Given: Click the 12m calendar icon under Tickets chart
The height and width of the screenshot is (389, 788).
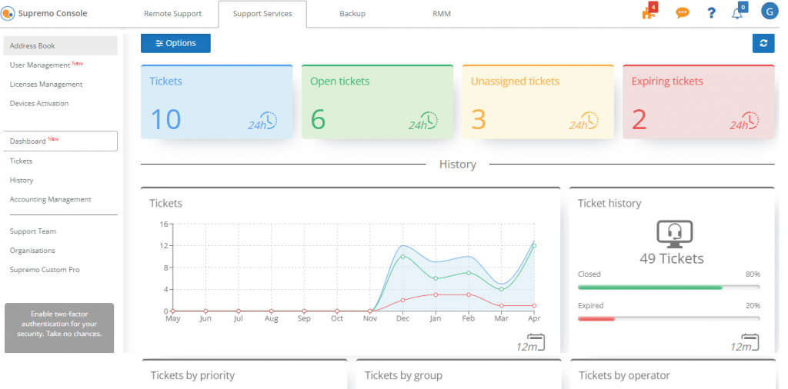Looking at the screenshot, I should click(531, 342).
